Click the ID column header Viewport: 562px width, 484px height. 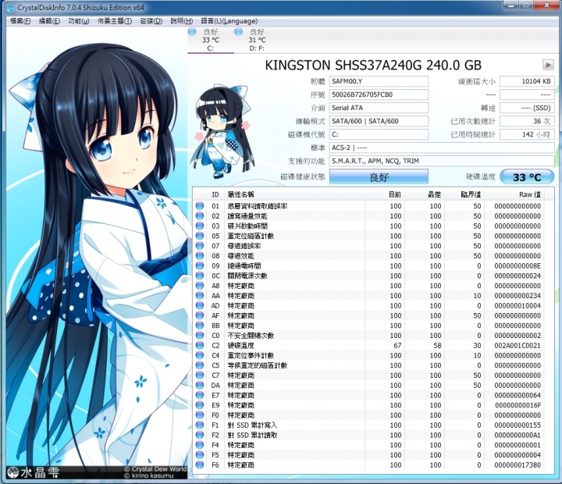pyautogui.click(x=215, y=194)
